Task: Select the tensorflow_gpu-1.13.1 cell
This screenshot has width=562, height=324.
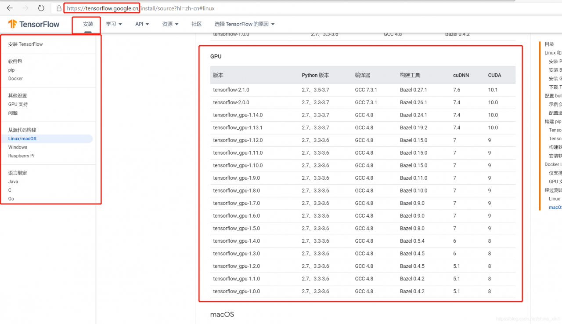Action: coord(238,127)
